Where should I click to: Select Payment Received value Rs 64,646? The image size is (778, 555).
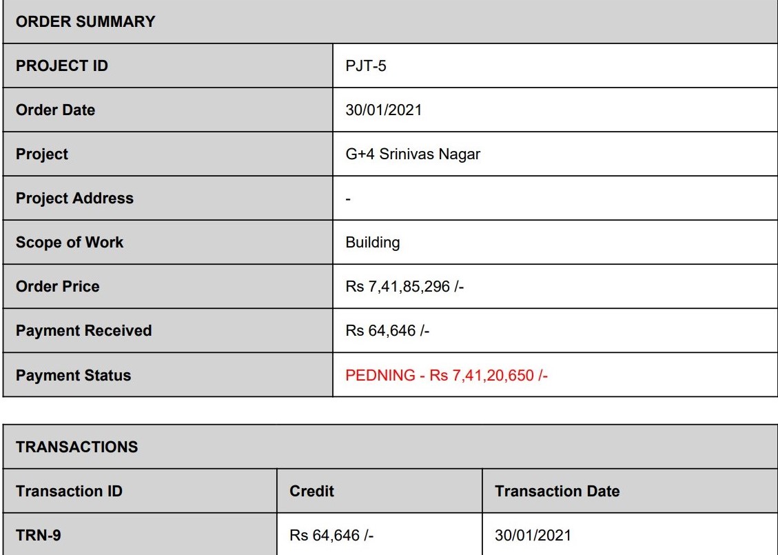click(x=387, y=331)
